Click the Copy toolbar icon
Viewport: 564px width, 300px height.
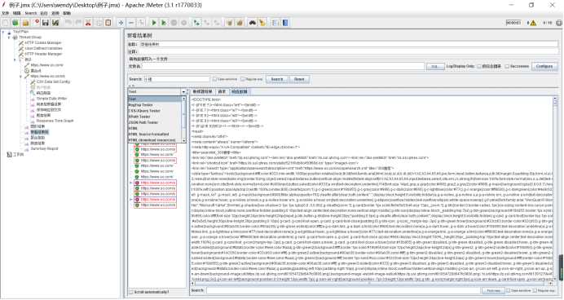point(98,23)
